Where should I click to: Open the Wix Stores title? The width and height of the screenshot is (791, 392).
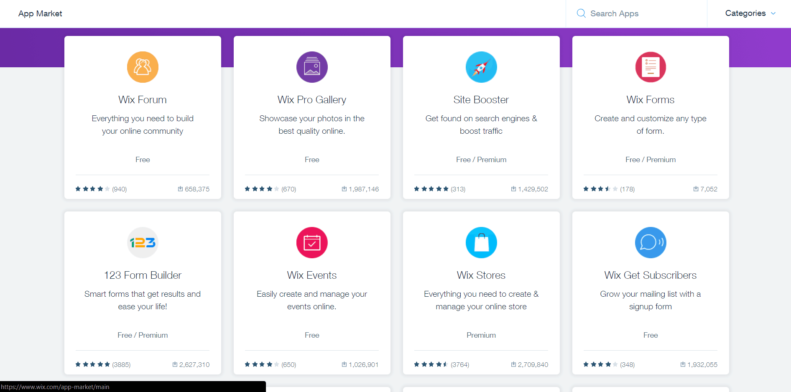pyautogui.click(x=481, y=275)
